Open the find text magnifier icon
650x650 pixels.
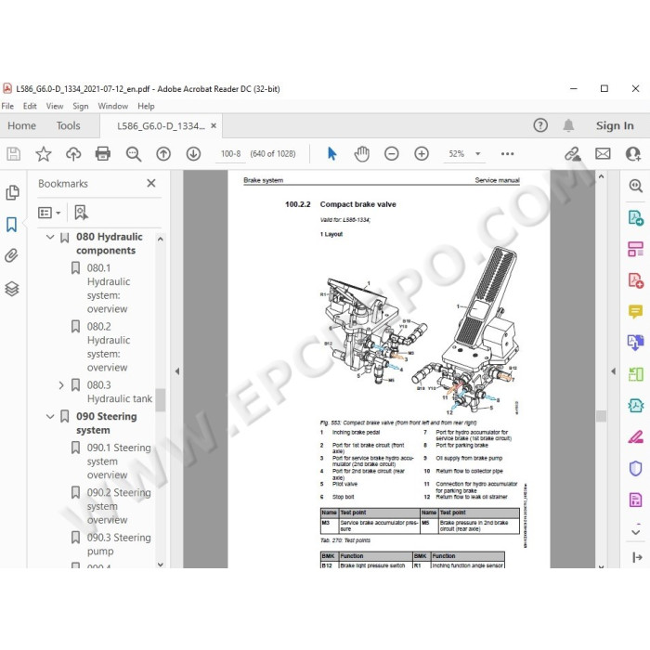(x=134, y=154)
